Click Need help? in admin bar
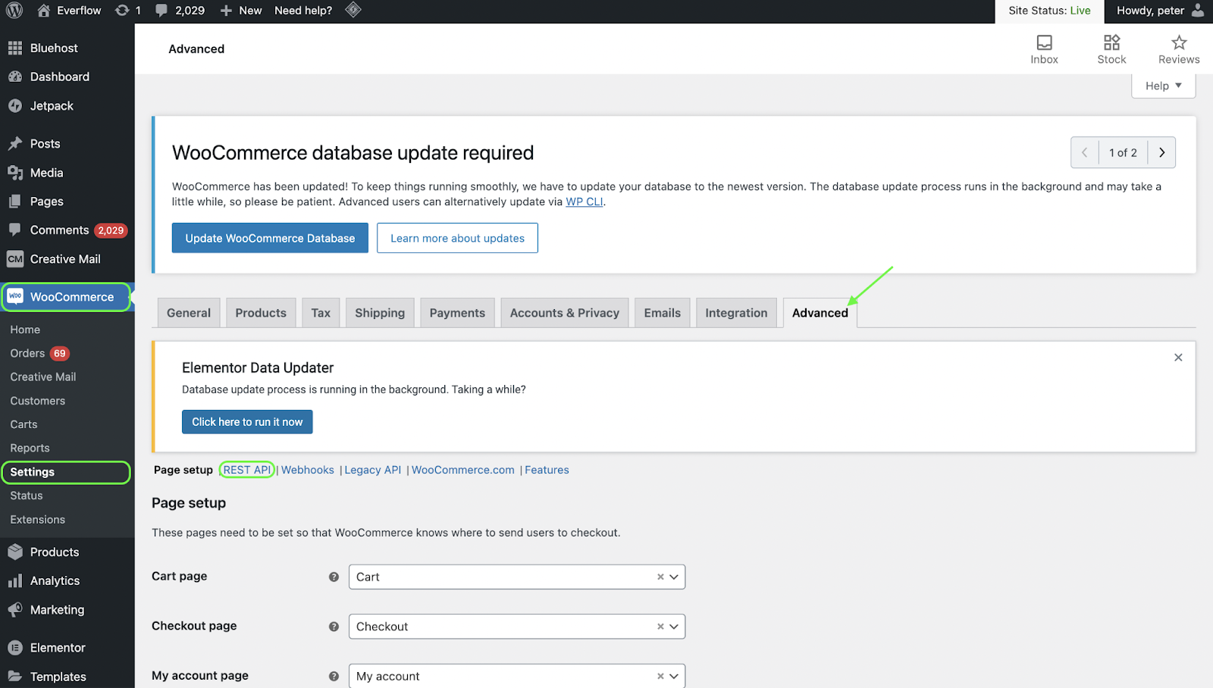The width and height of the screenshot is (1213, 688). pos(303,11)
